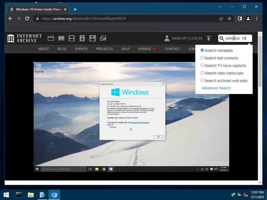Open File Explorer from the taskbar

[x=31, y=195]
